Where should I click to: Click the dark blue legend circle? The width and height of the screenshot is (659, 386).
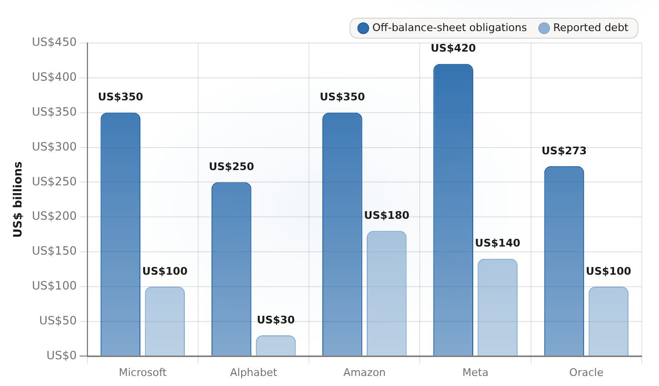[x=363, y=28]
